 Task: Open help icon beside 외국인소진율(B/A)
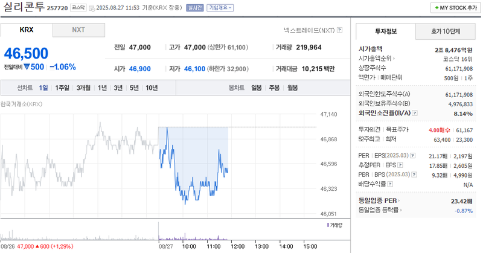tap(415, 113)
